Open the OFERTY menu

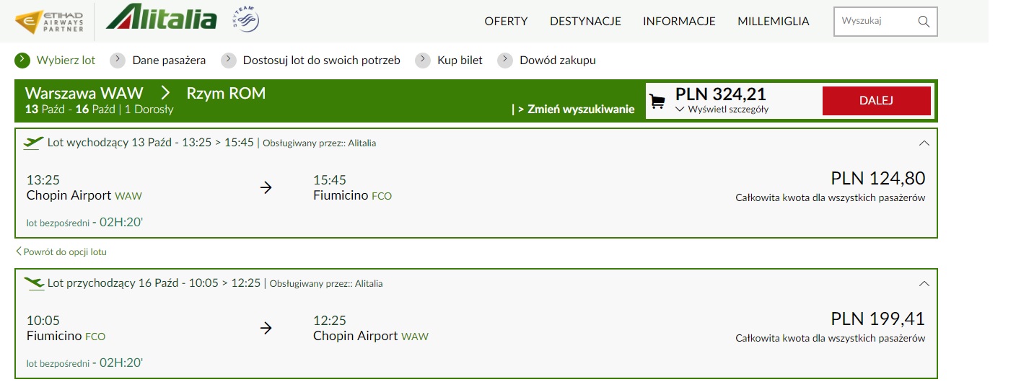click(506, 22)
